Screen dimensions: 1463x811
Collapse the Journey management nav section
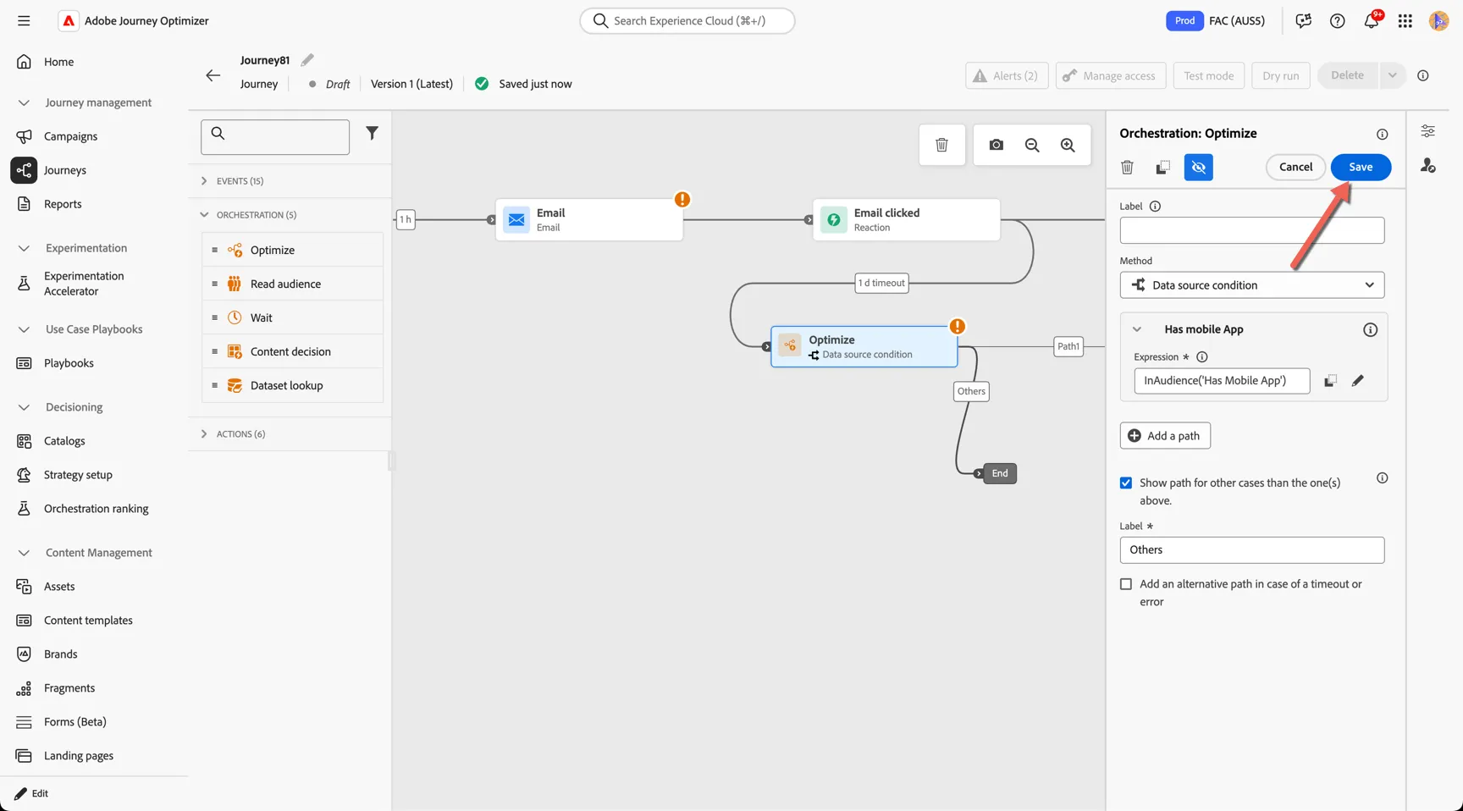[x=24, y=102]
